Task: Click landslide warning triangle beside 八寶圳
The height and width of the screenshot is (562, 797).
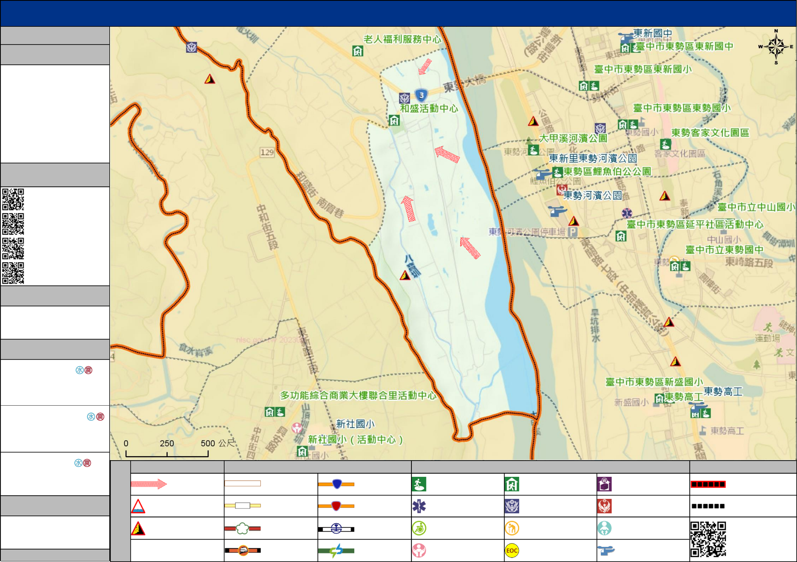Action: click(405, 275)
